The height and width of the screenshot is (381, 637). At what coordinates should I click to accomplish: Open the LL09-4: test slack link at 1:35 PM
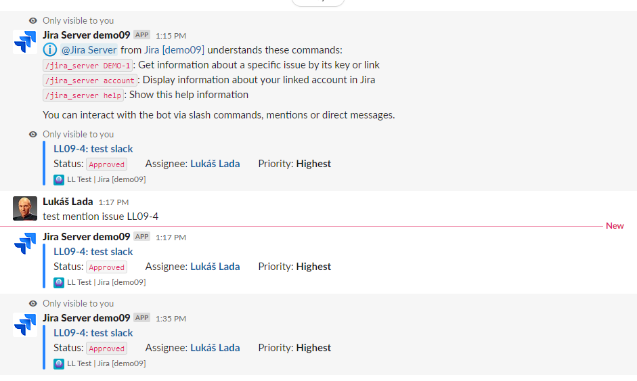coord(93,333)
